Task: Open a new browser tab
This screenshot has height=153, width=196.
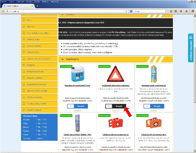Action: [x=37, y=6]
